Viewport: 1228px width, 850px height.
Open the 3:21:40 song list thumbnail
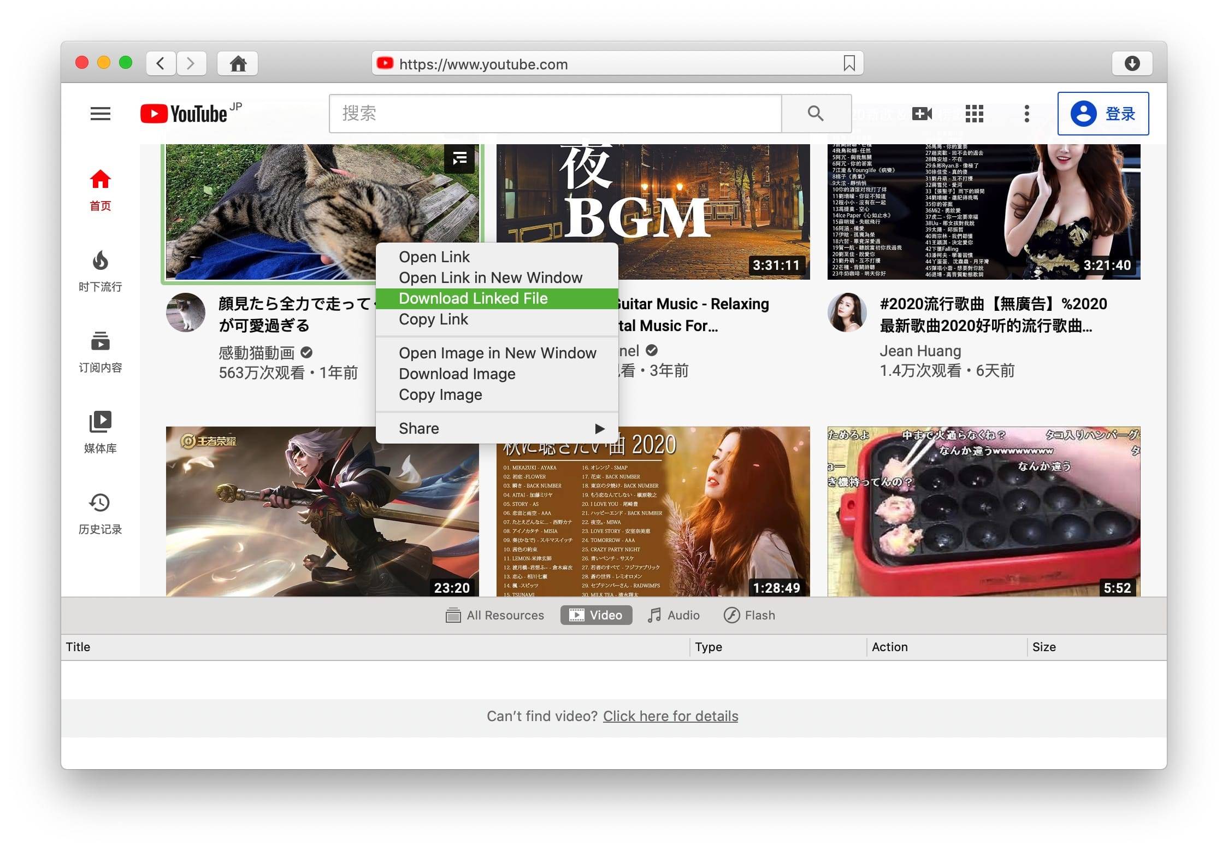pyautogui.click(x=984, y=212)
